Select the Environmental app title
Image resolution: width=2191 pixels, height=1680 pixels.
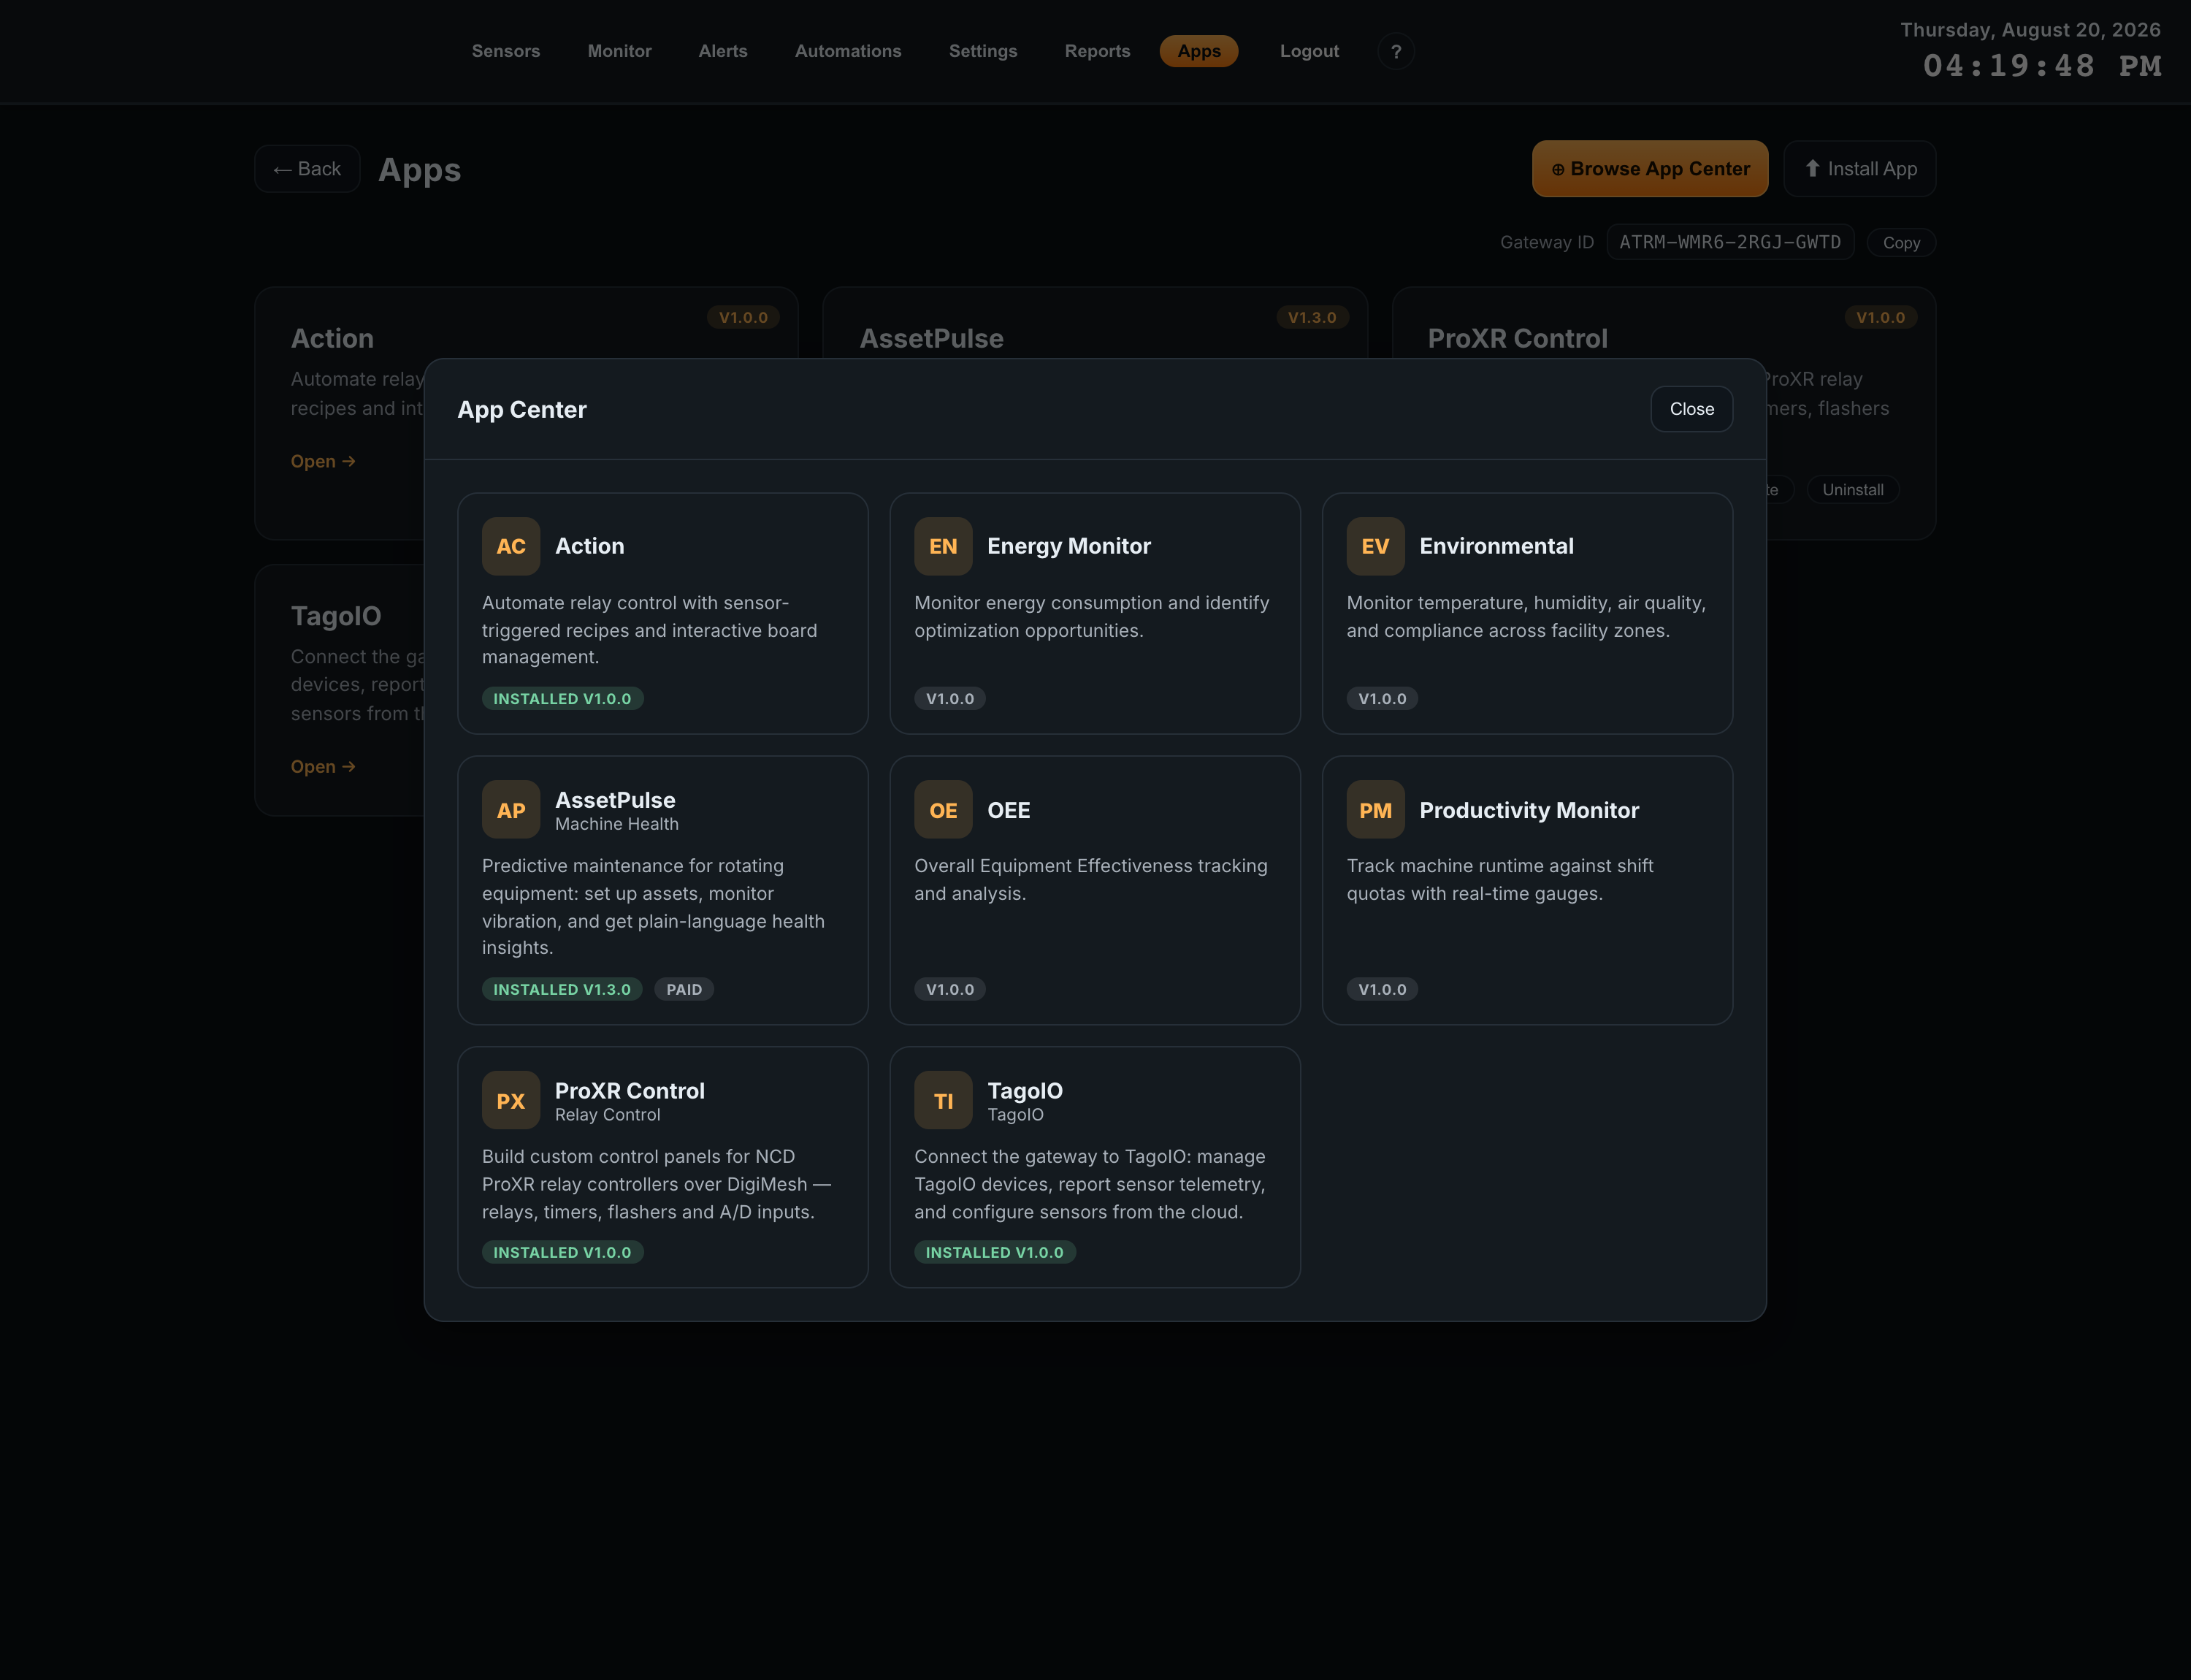click(x=1496, y=546)
